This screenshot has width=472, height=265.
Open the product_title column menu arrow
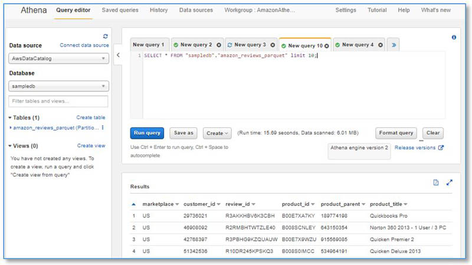pos(405,204)
